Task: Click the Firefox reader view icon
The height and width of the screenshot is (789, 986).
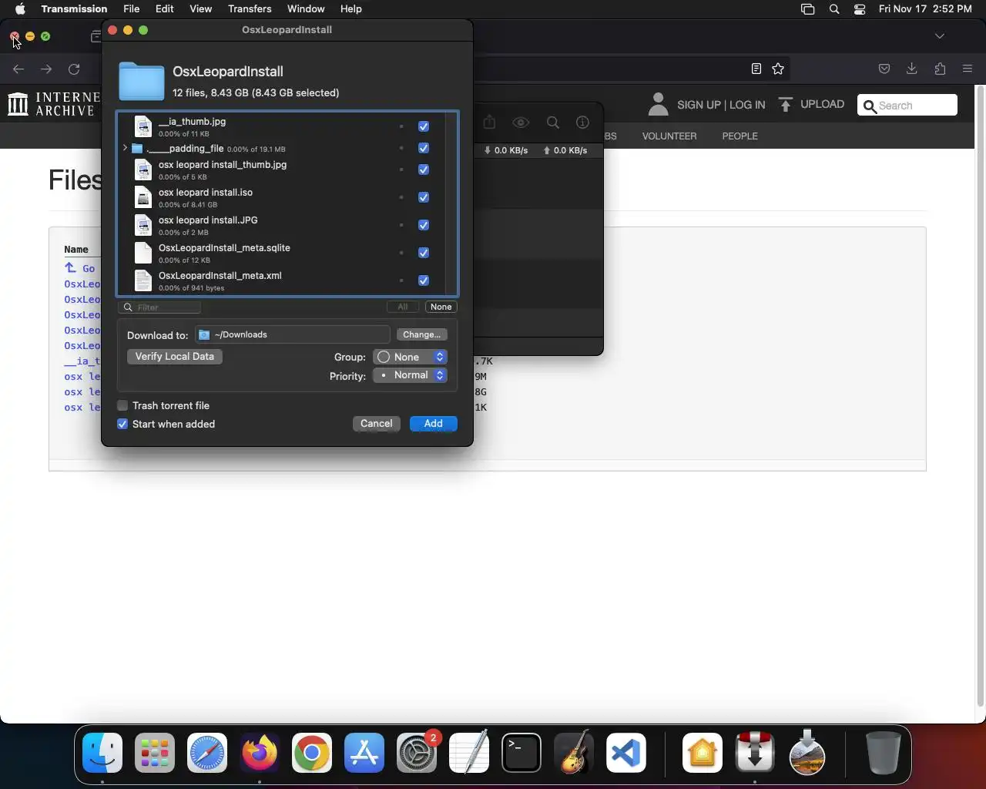Action: 756,69
